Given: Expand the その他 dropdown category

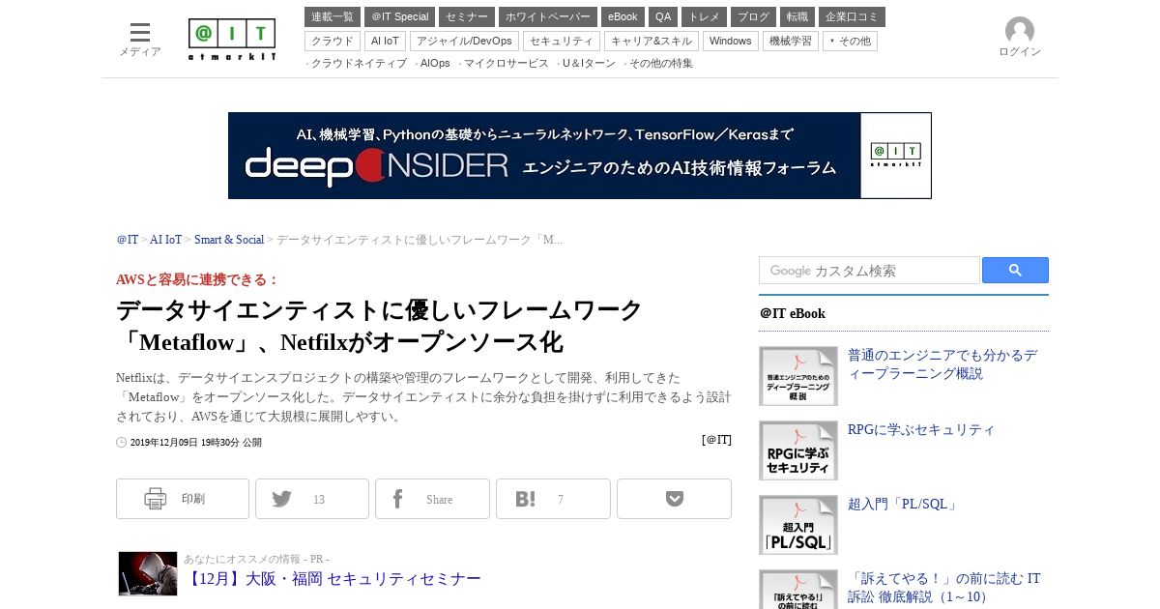Looking at the screenshot, I should tap(850, 41).
